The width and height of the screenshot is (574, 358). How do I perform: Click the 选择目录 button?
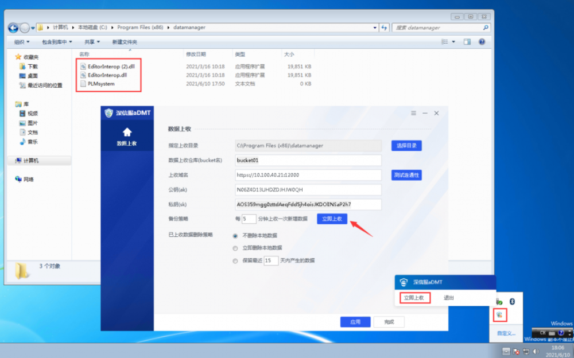point(406,146)
